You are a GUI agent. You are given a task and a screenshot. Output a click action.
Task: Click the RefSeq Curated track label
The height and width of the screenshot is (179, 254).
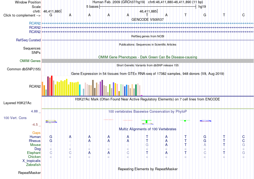pyautogui.click(x=28, y=40)
